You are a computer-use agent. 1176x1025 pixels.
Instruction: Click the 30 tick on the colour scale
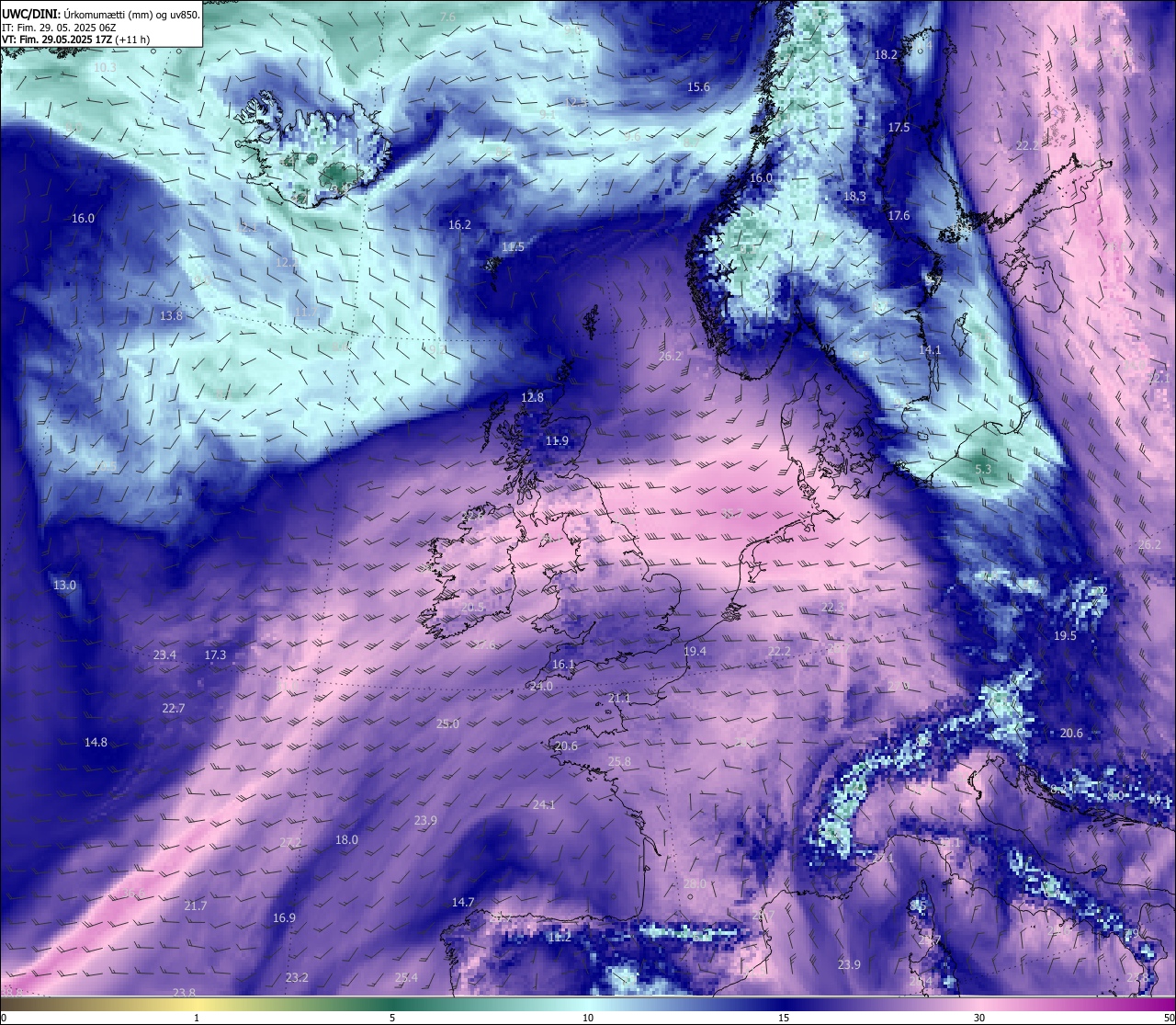point(979,1018)
